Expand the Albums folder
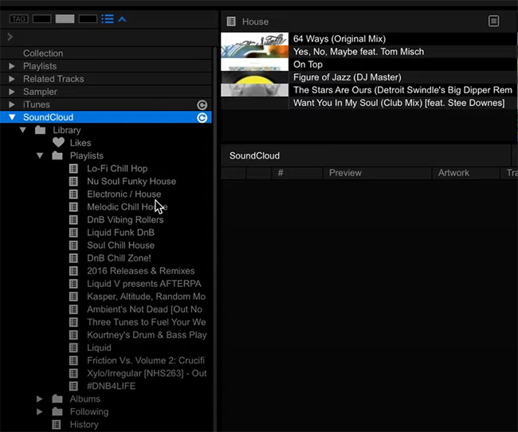The image size is (518, 432). [39, 399]
